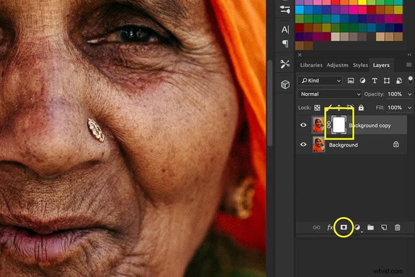The image size is (415, 277).
Task: Select the Layers tab
Action: tap(381, 65)
